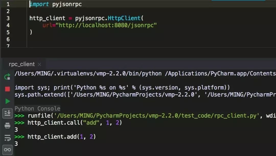Click result '3' below http_client.add
This screenshot has height=156, width=276.
pyautogui.click(x=16, y=144)
